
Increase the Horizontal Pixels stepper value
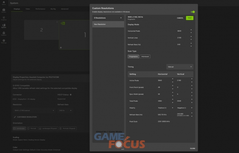(x=191, y=30)
